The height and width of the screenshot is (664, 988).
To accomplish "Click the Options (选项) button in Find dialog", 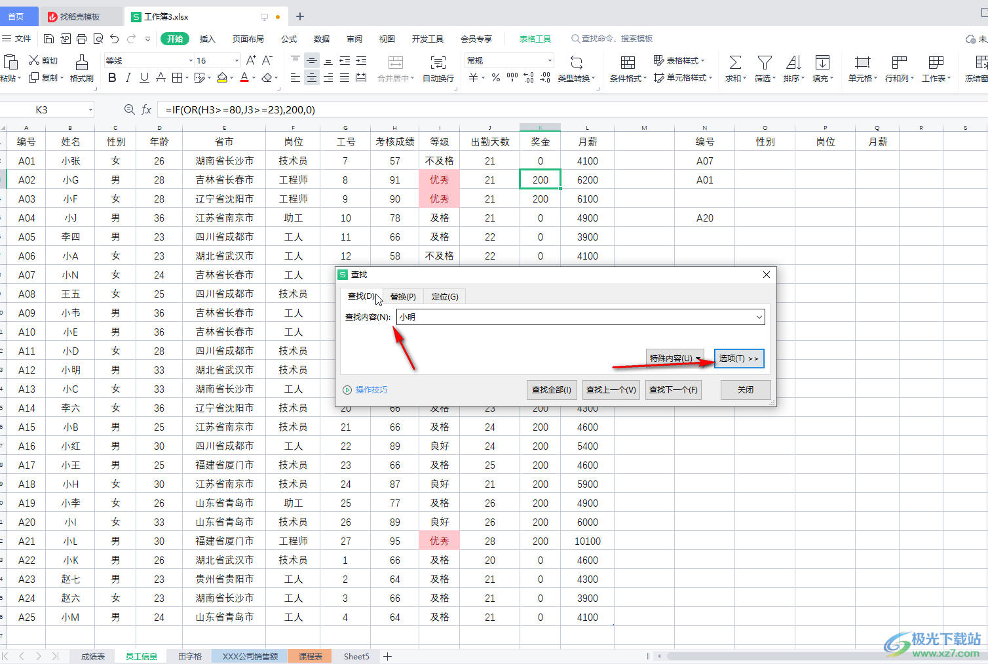I will click(x=739, y=358).
